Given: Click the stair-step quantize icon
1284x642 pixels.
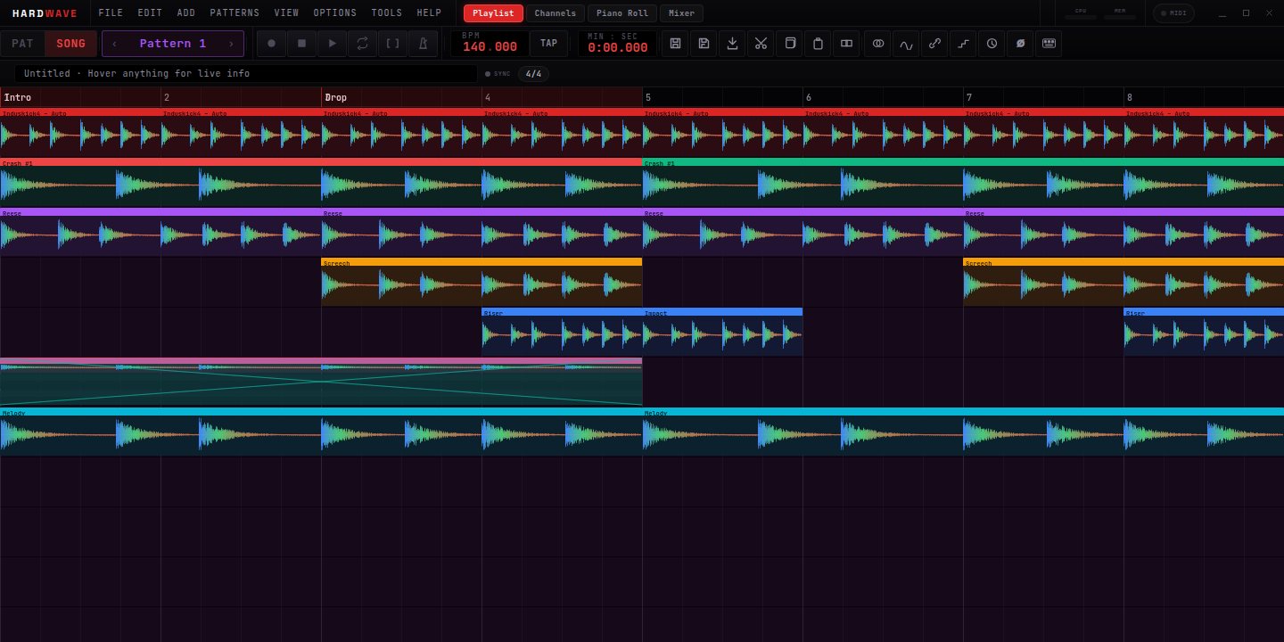Looking at the screenshot, I should point(963,44).
